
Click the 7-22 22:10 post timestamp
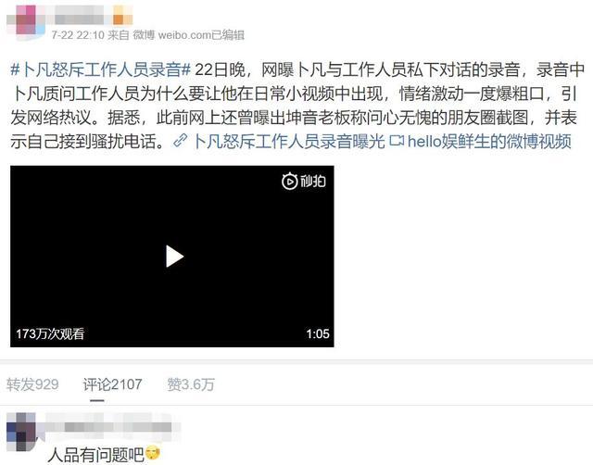(x=78, y=35)
